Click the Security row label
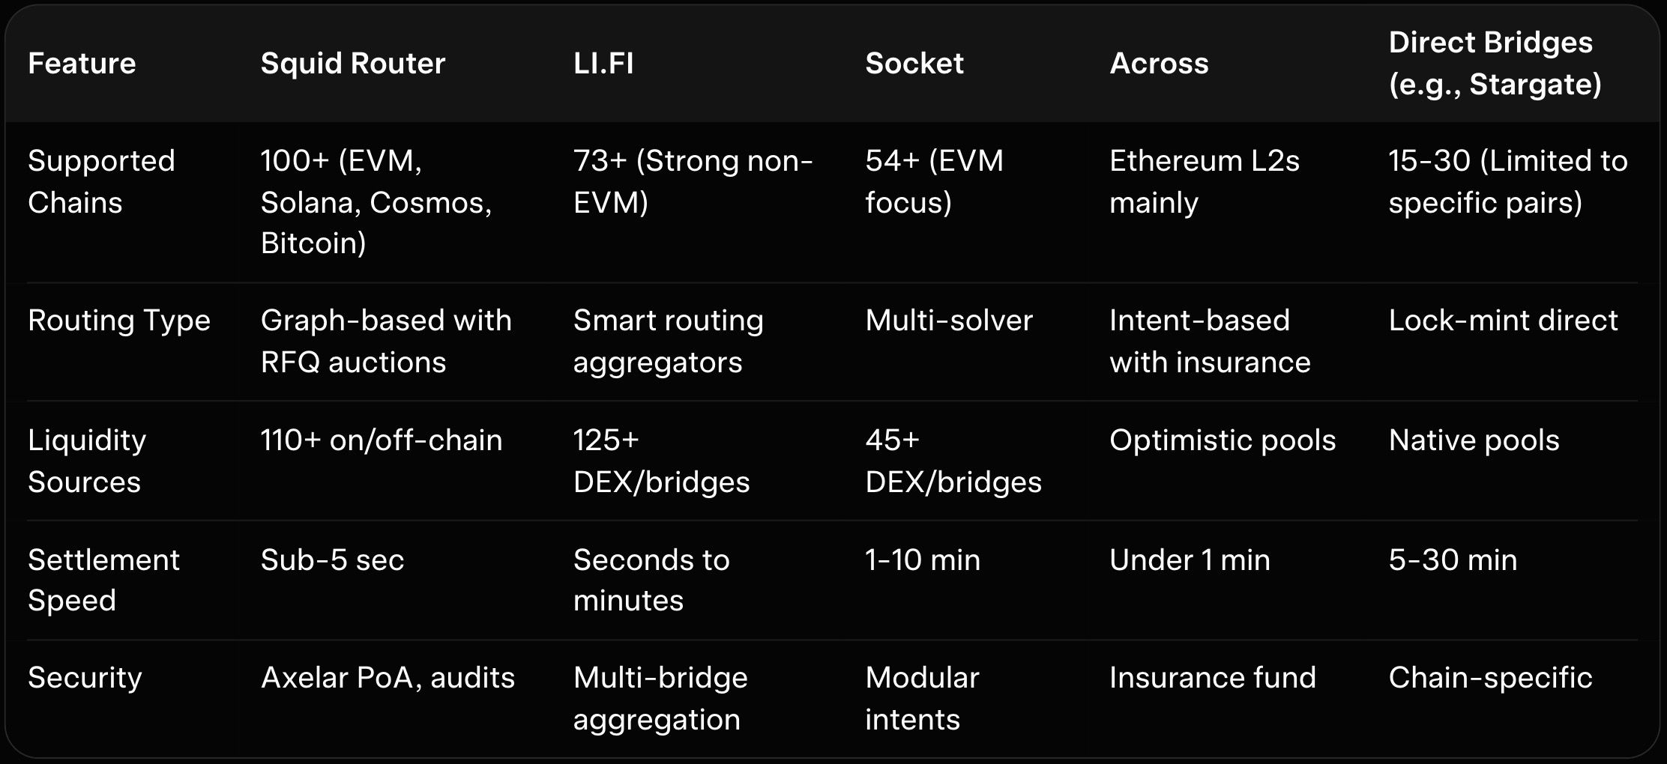This screenshot has height=764, width=1667. pos(85,678)
